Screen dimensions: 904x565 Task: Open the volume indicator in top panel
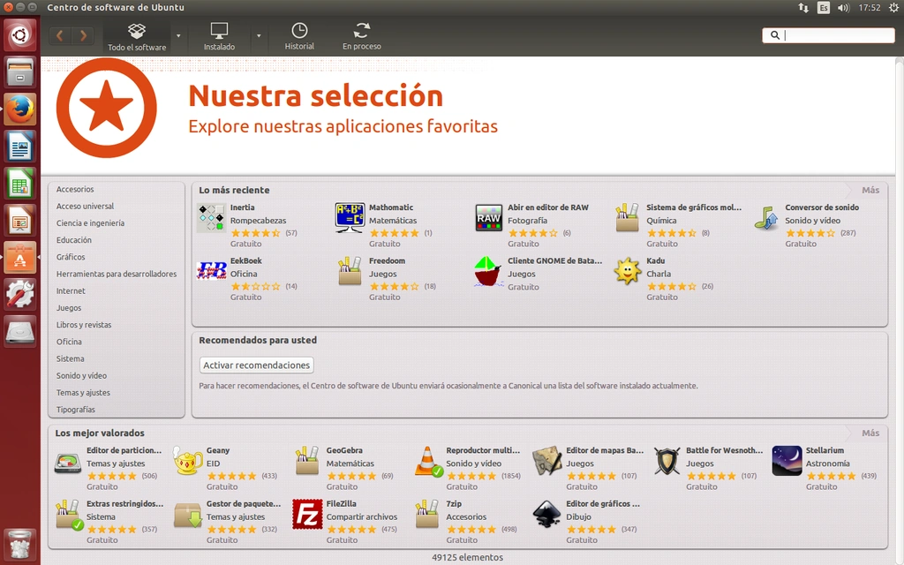pos(843,7)
